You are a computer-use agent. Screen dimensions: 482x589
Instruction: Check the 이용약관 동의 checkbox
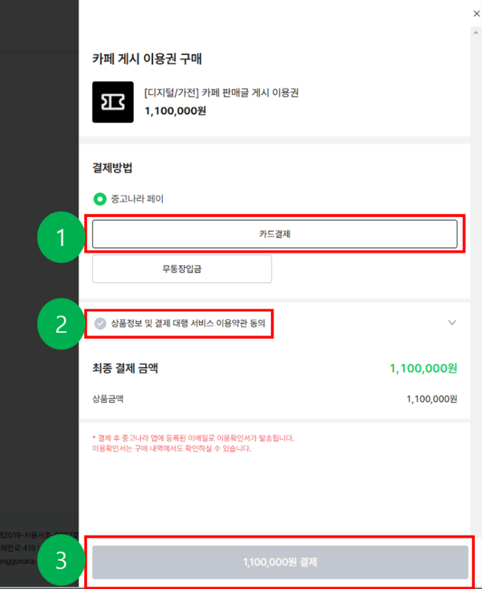100,324
